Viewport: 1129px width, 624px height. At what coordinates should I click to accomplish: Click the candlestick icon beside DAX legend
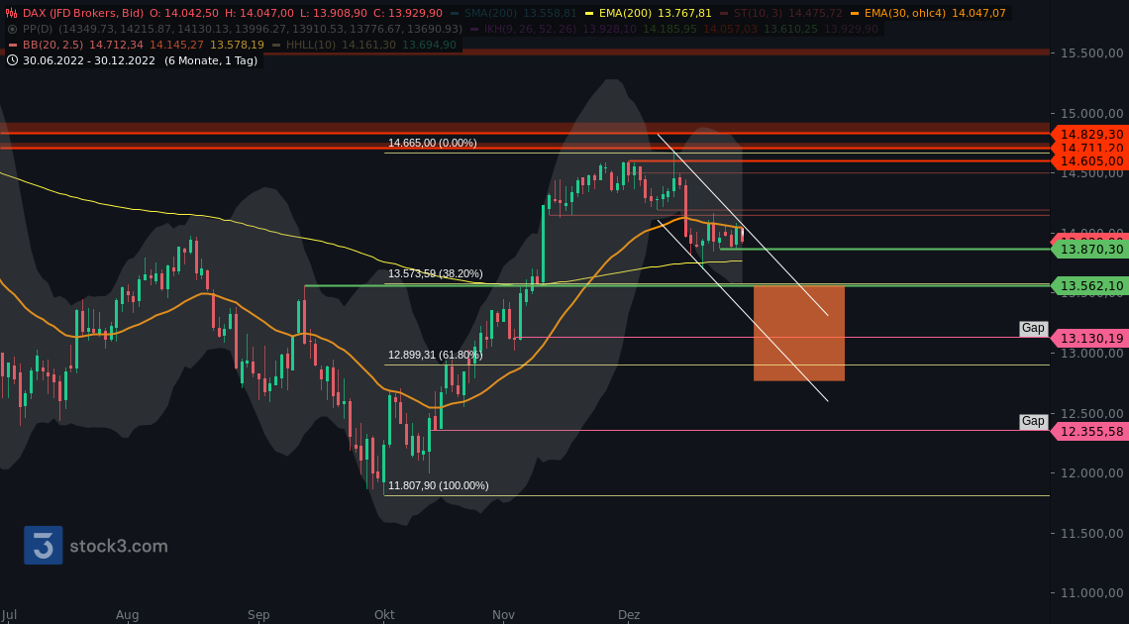(12, 13)
